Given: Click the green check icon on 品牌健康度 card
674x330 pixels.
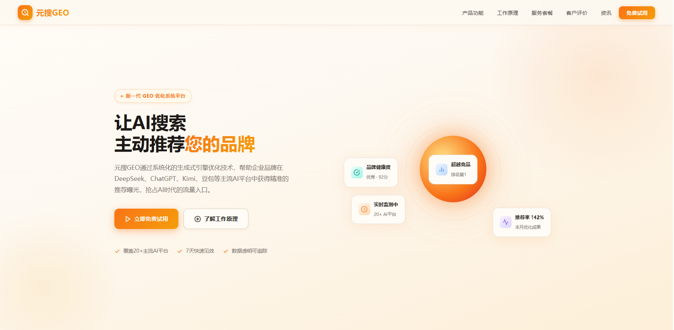Looking at the screenshot, I should click(x=357, y=172).
